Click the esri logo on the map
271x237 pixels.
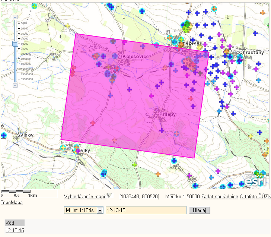pyautogui.click(x=255, y=181)
